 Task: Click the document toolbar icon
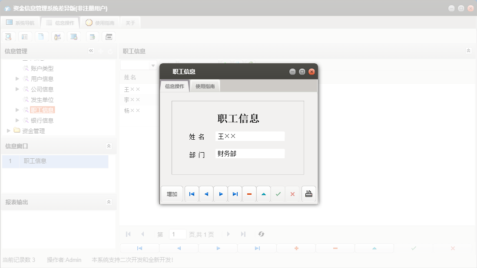click(x=41, y=36)
